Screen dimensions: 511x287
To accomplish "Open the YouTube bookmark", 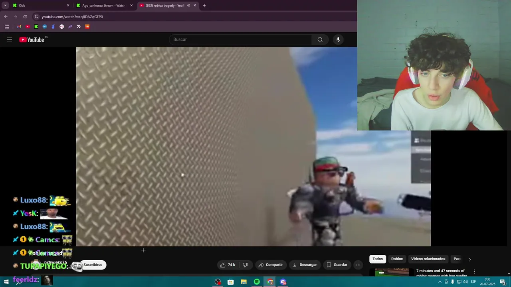I will tap(28, 27).
